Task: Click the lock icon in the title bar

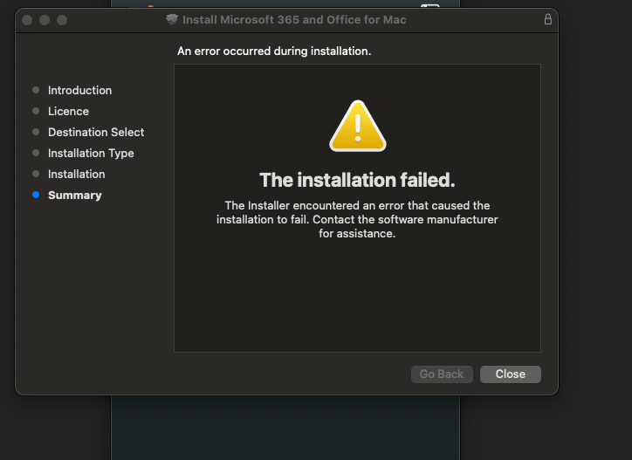Action: tap(547, 19)
